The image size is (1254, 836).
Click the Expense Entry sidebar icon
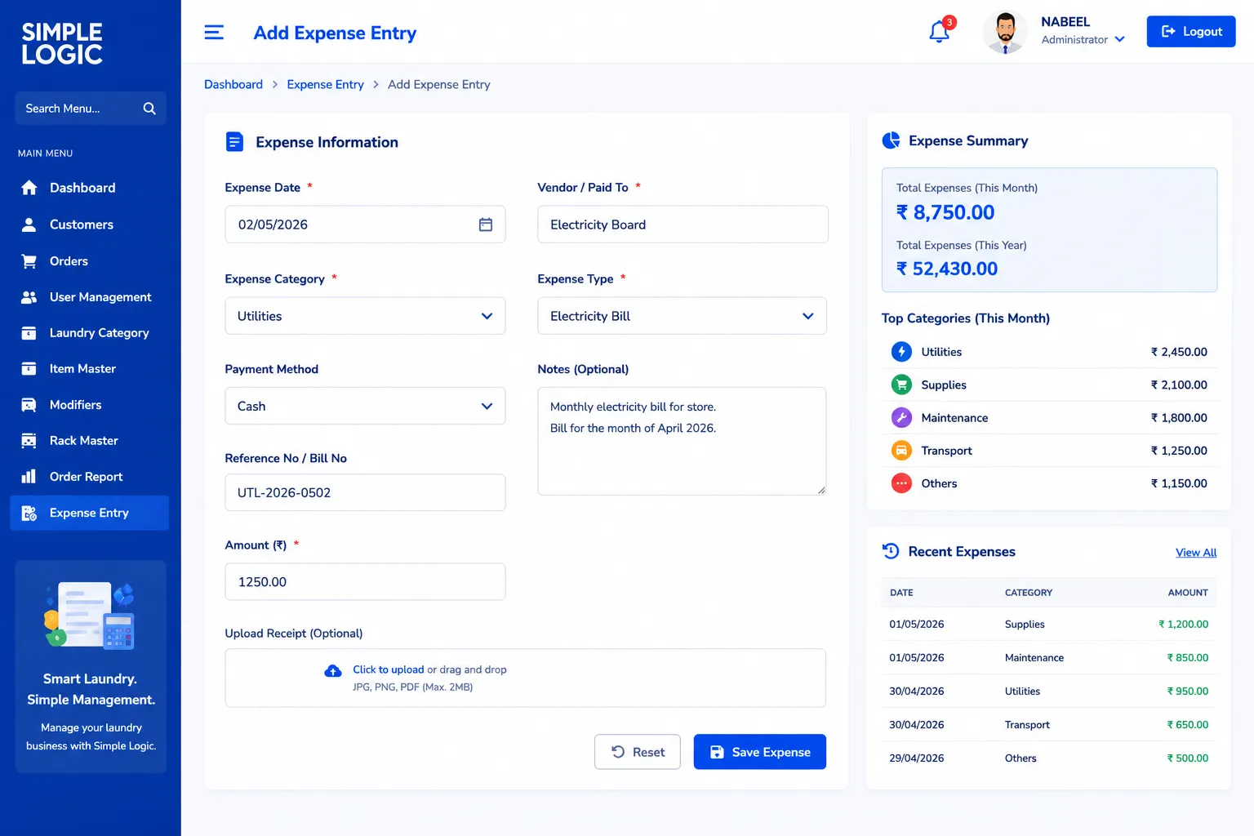click(x=29, y=513)
